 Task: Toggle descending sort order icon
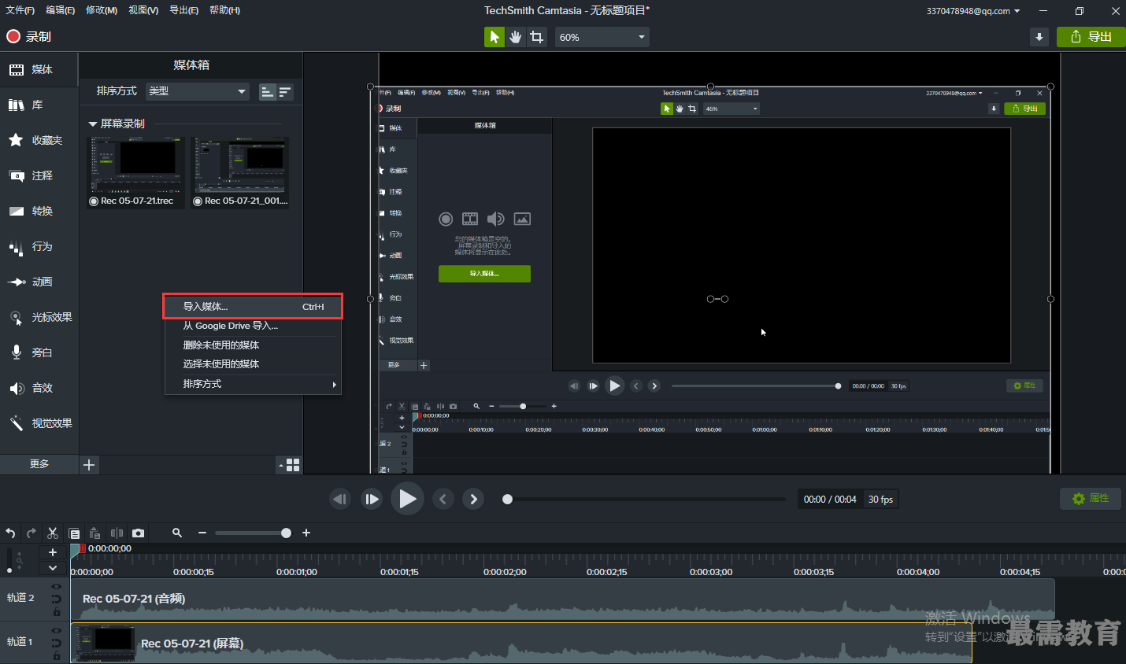pyautogui.click(x=285, y=92)
